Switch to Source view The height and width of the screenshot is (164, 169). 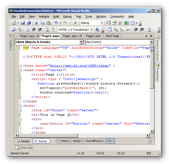(40, 141)
